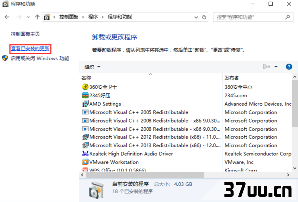The width and height of the screenshot is (298, 202).
Task: Change the list view layout icon
Action: tap(266, 67)
